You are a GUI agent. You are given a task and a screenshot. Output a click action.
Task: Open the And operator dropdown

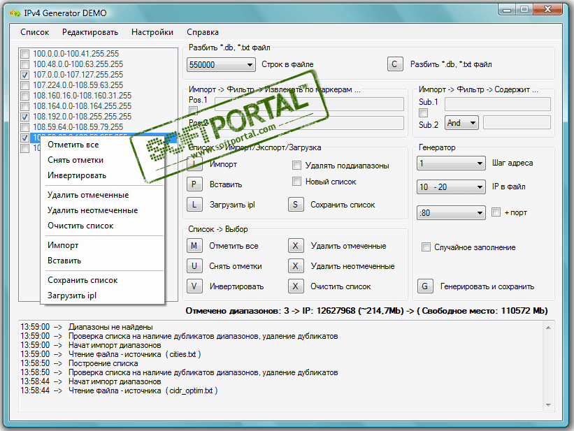click(461, 123)
